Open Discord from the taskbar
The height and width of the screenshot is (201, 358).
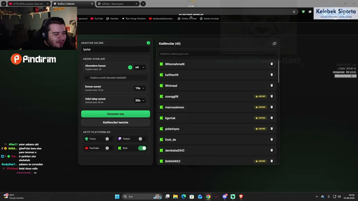[x=225, y=197]
